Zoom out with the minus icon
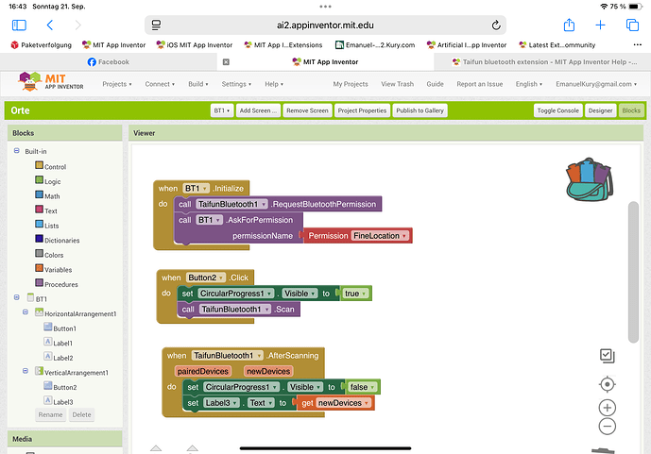This screenshot has width=651, height=454. tap(608, 426)
